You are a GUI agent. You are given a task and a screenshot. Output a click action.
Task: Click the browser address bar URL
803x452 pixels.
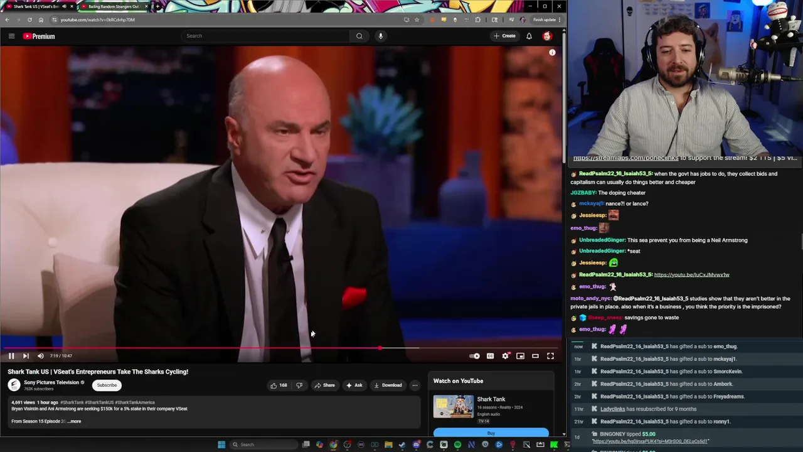tap(97, 19)
